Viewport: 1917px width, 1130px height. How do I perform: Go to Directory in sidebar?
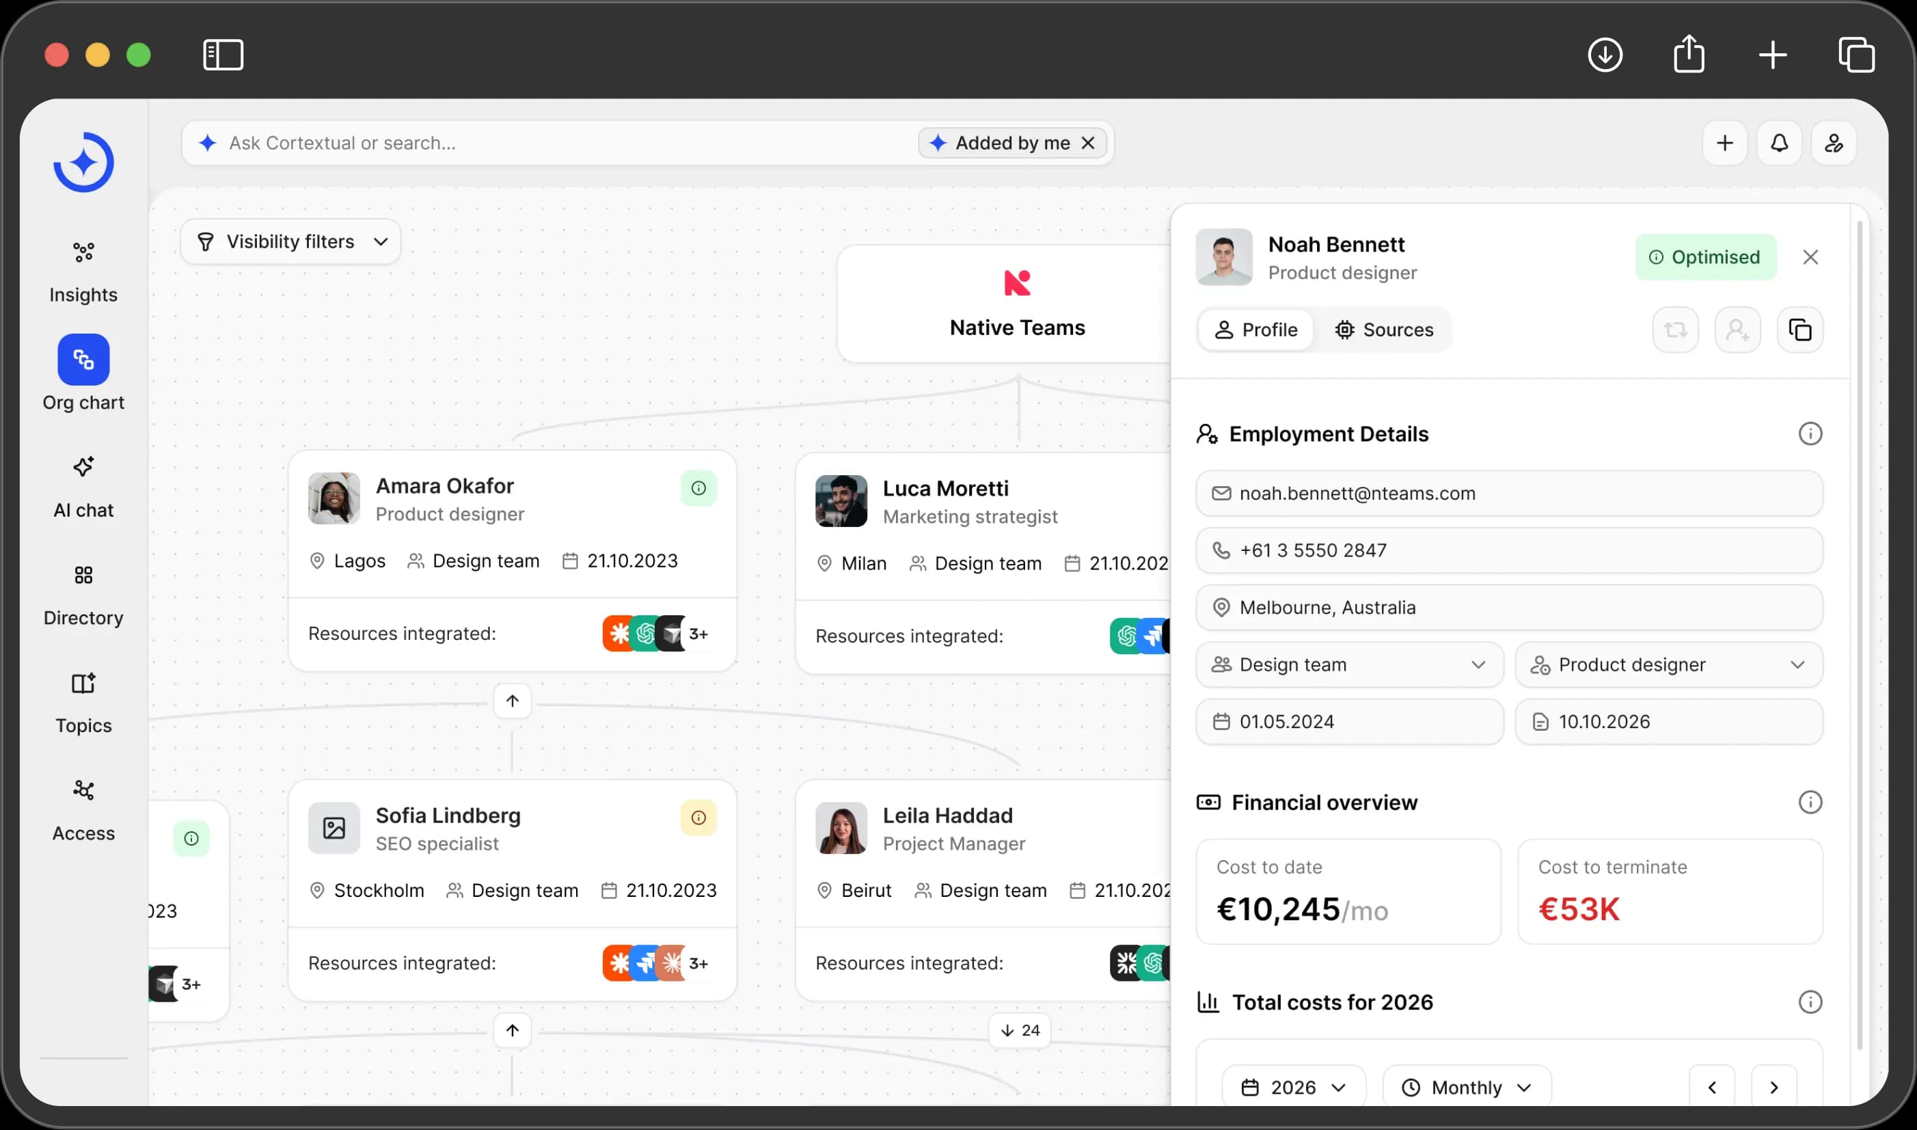point(83,595)
